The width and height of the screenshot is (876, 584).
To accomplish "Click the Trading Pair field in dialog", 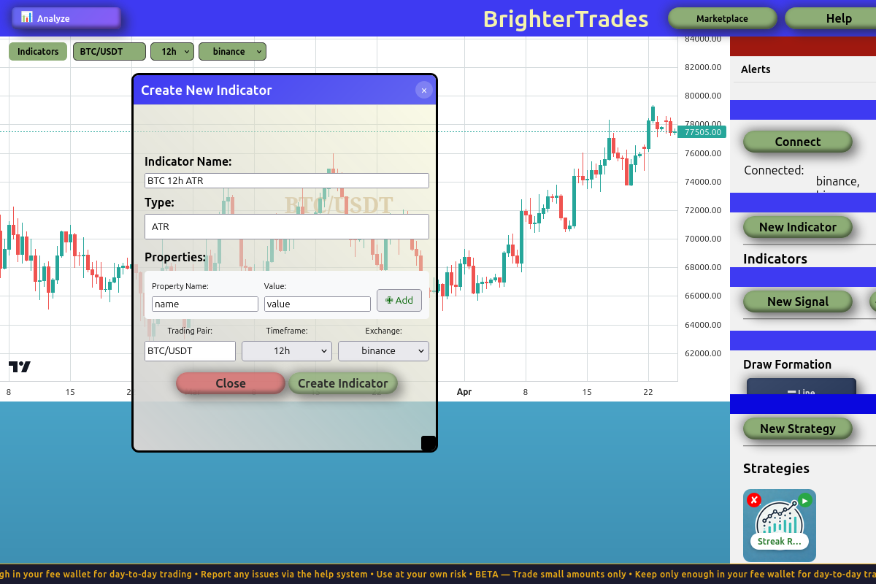I will (x=190, y=350).
